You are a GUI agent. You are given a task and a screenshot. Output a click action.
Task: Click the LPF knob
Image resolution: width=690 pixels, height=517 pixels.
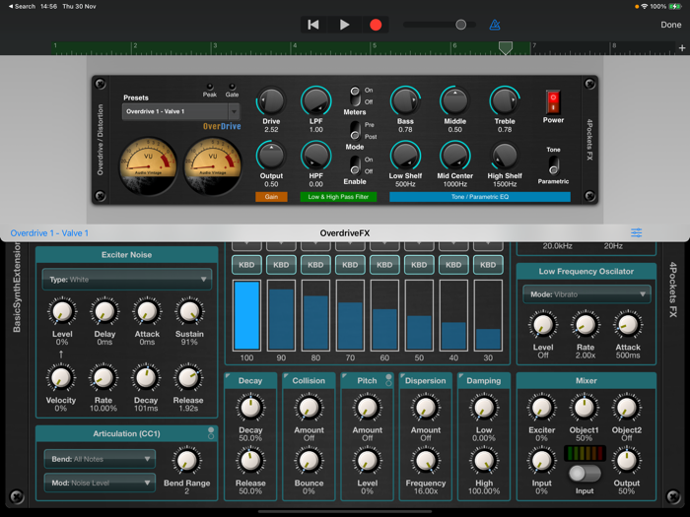point(316,100)
